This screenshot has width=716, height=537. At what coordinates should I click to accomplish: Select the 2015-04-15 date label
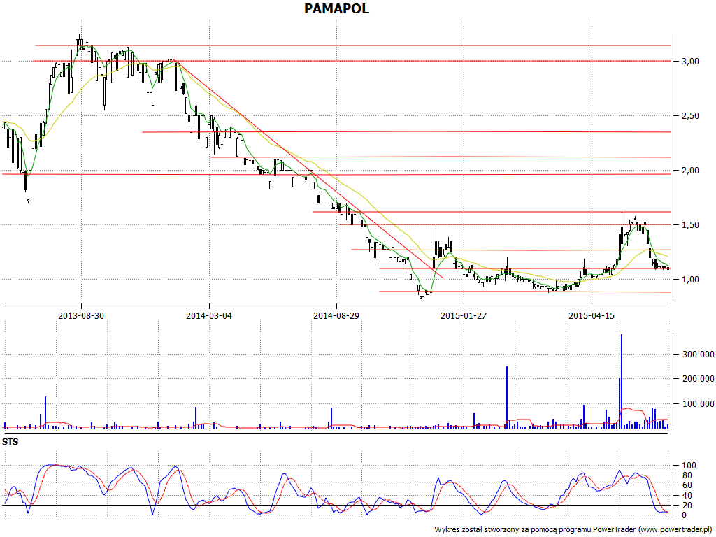(x=592, y=315)
